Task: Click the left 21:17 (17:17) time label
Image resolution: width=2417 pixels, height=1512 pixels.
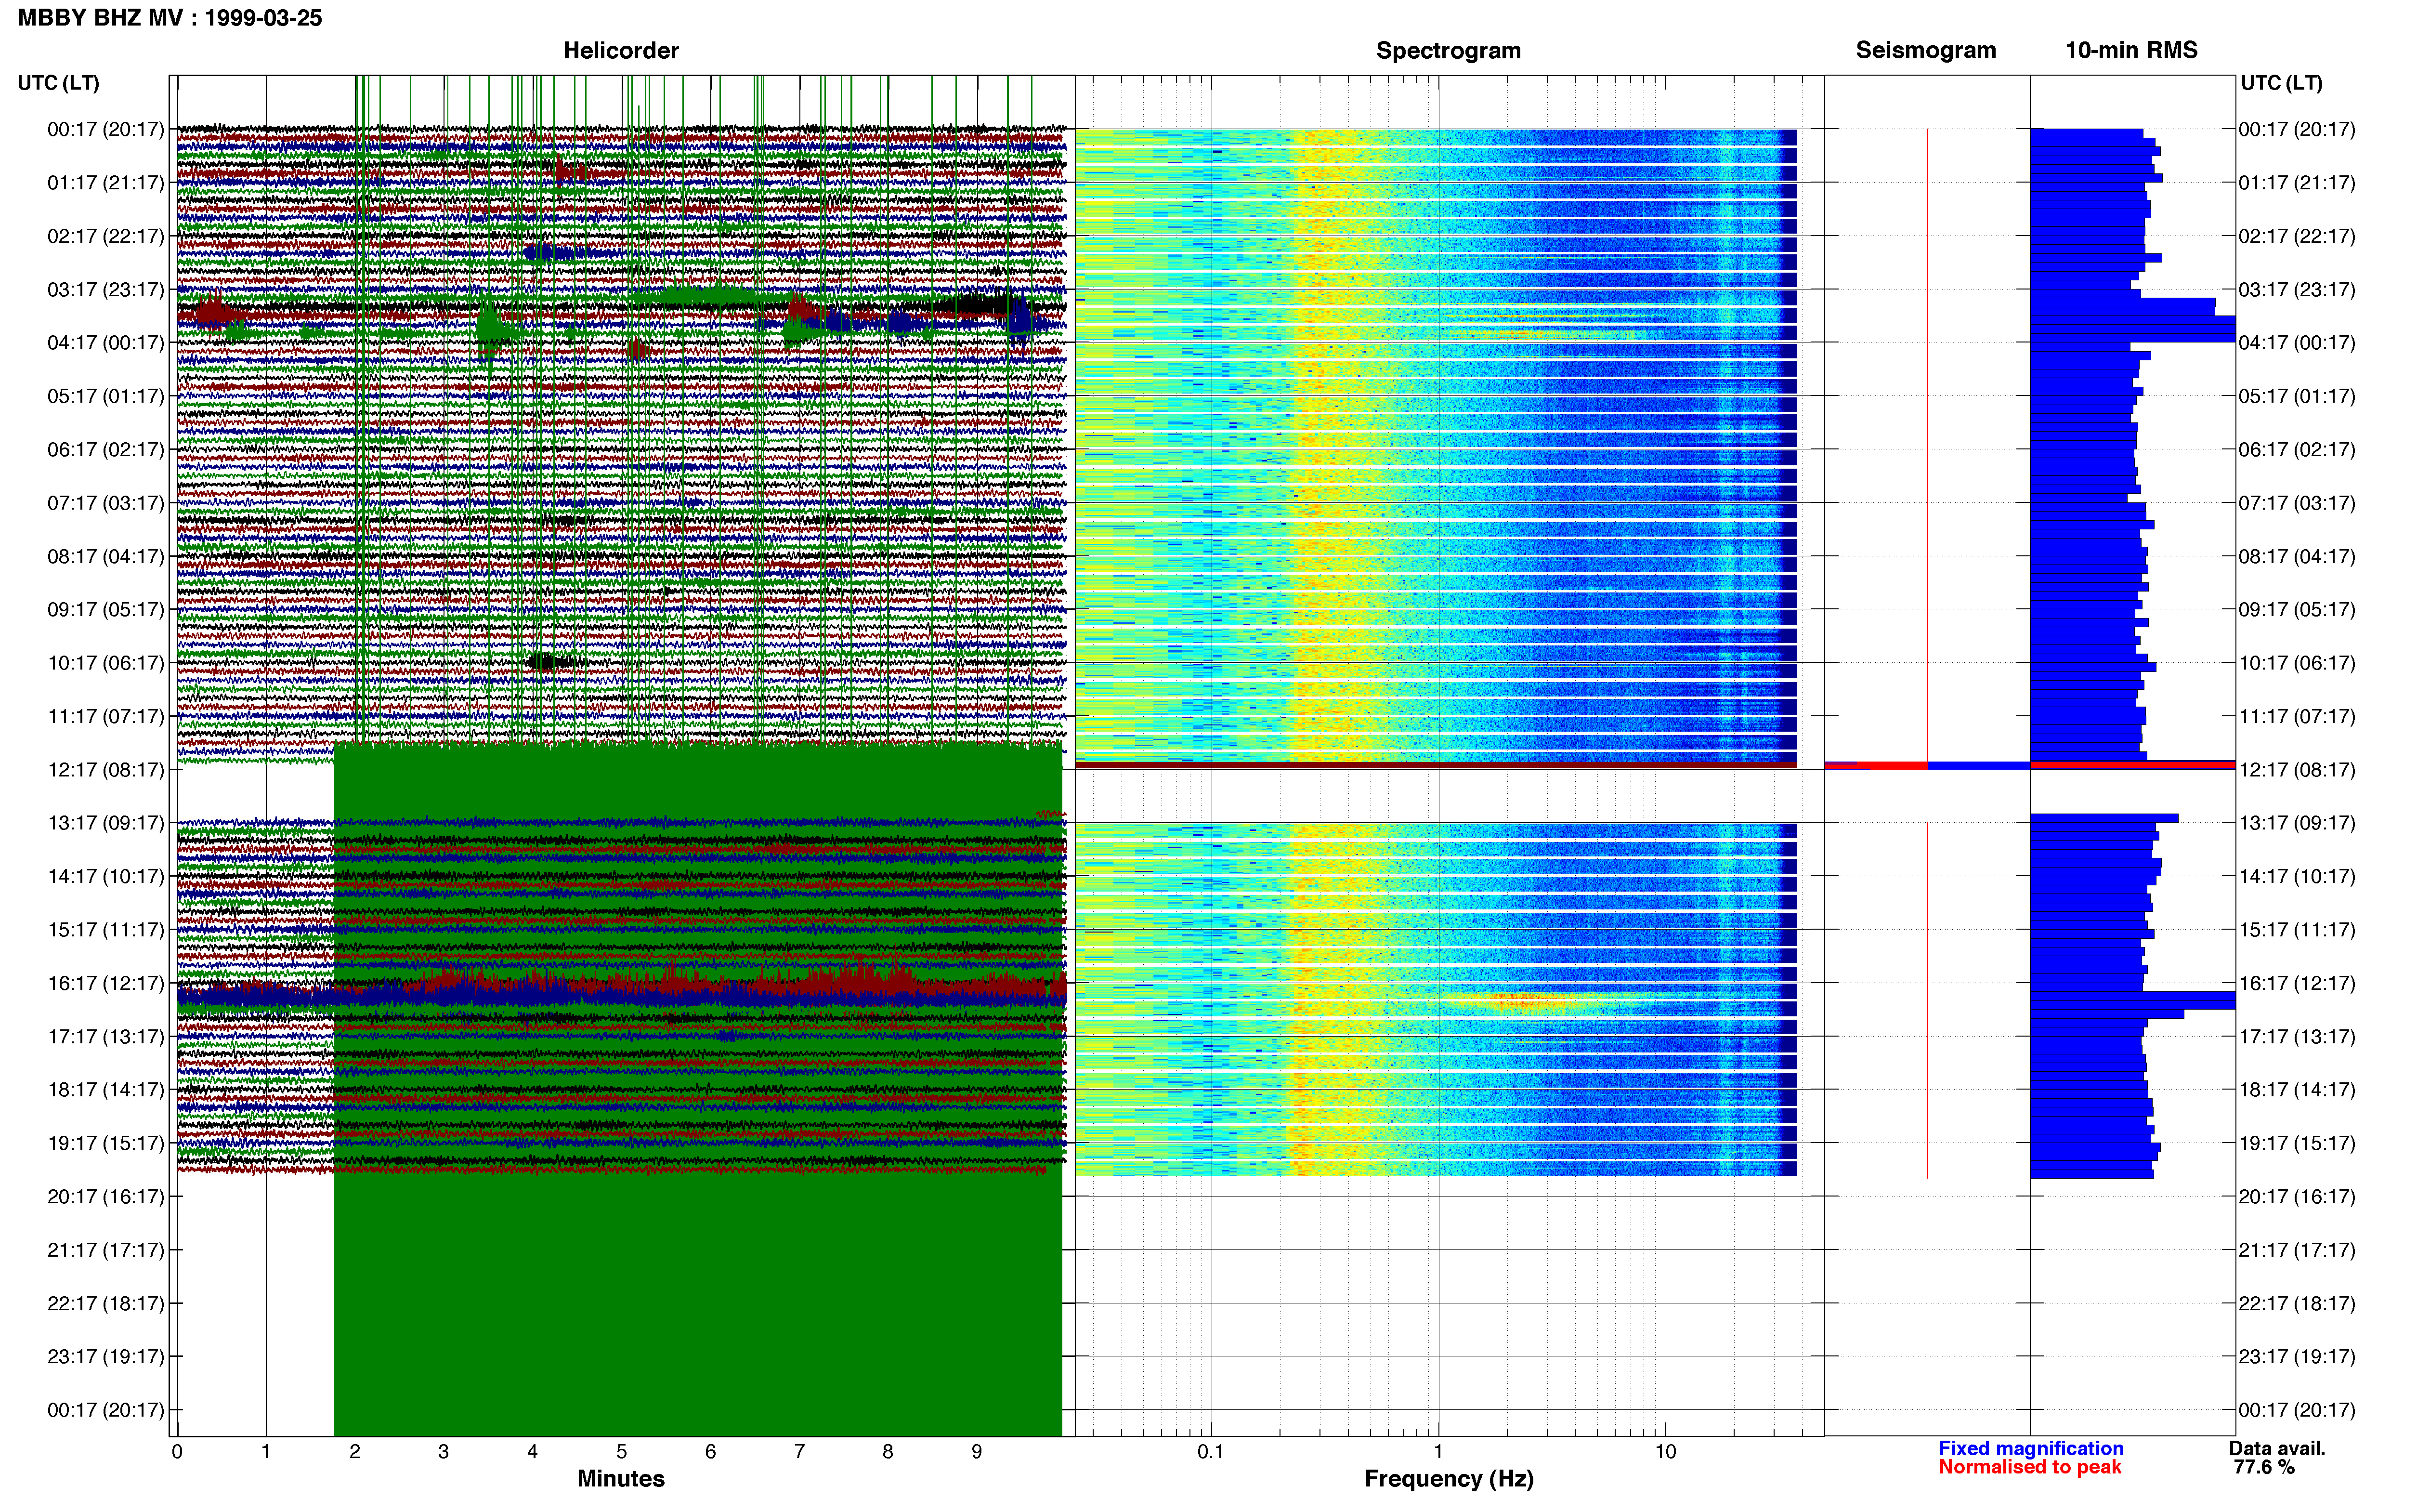Action: point(106,1250)
